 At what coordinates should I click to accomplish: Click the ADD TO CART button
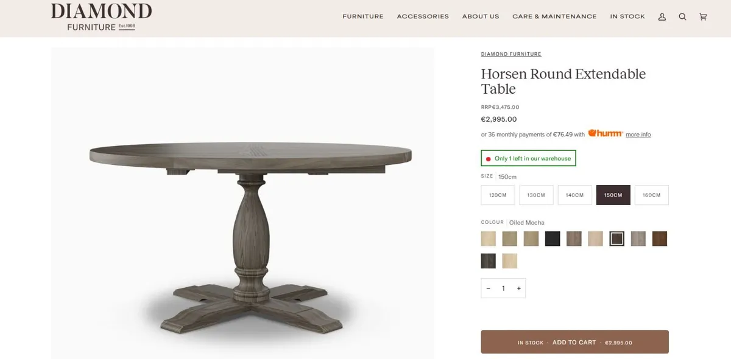[574, 342]
